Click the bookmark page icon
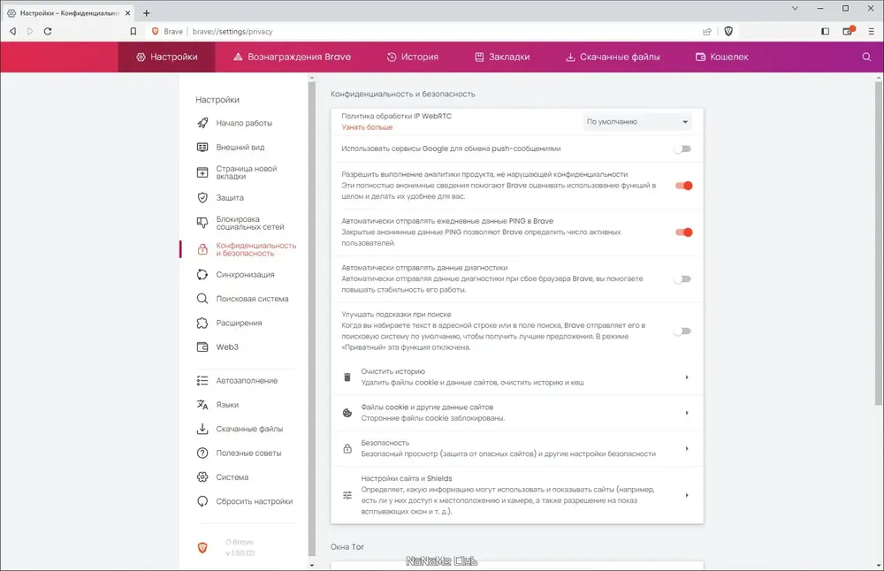884x571 pixels. [133, 32]
